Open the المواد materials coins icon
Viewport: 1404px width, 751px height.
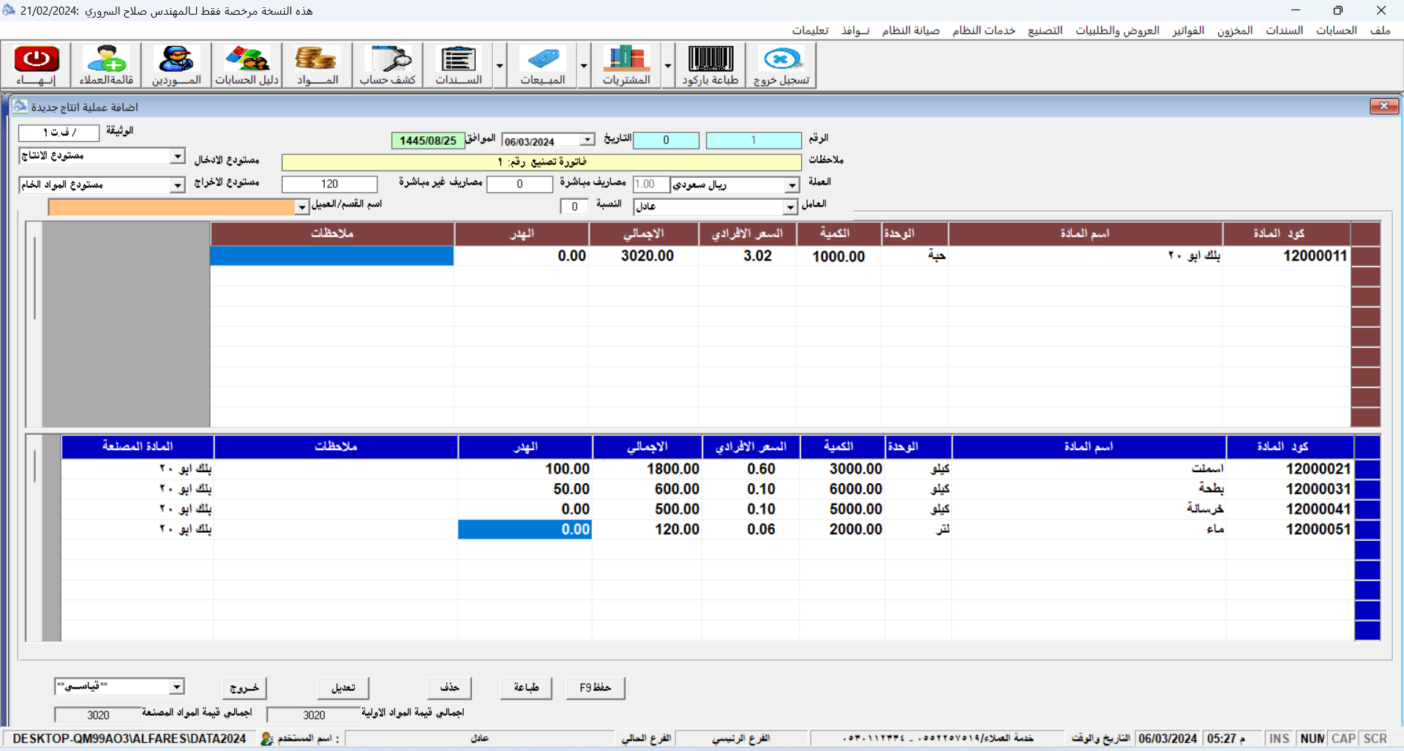(x=317, y=65)
